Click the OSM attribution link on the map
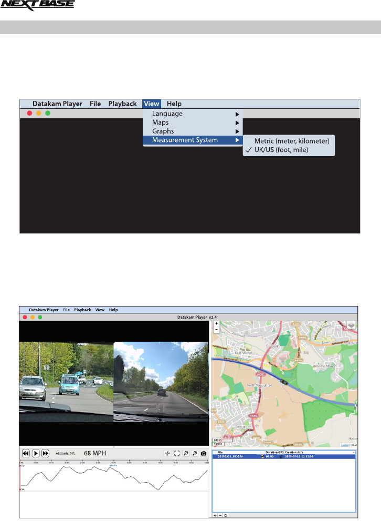Viewport: 381px width, 521px height. tap(354, 445)
